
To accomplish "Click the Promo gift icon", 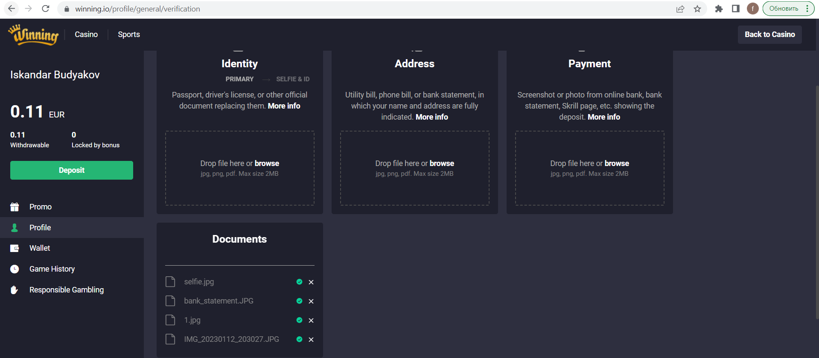I will [15, 207].
